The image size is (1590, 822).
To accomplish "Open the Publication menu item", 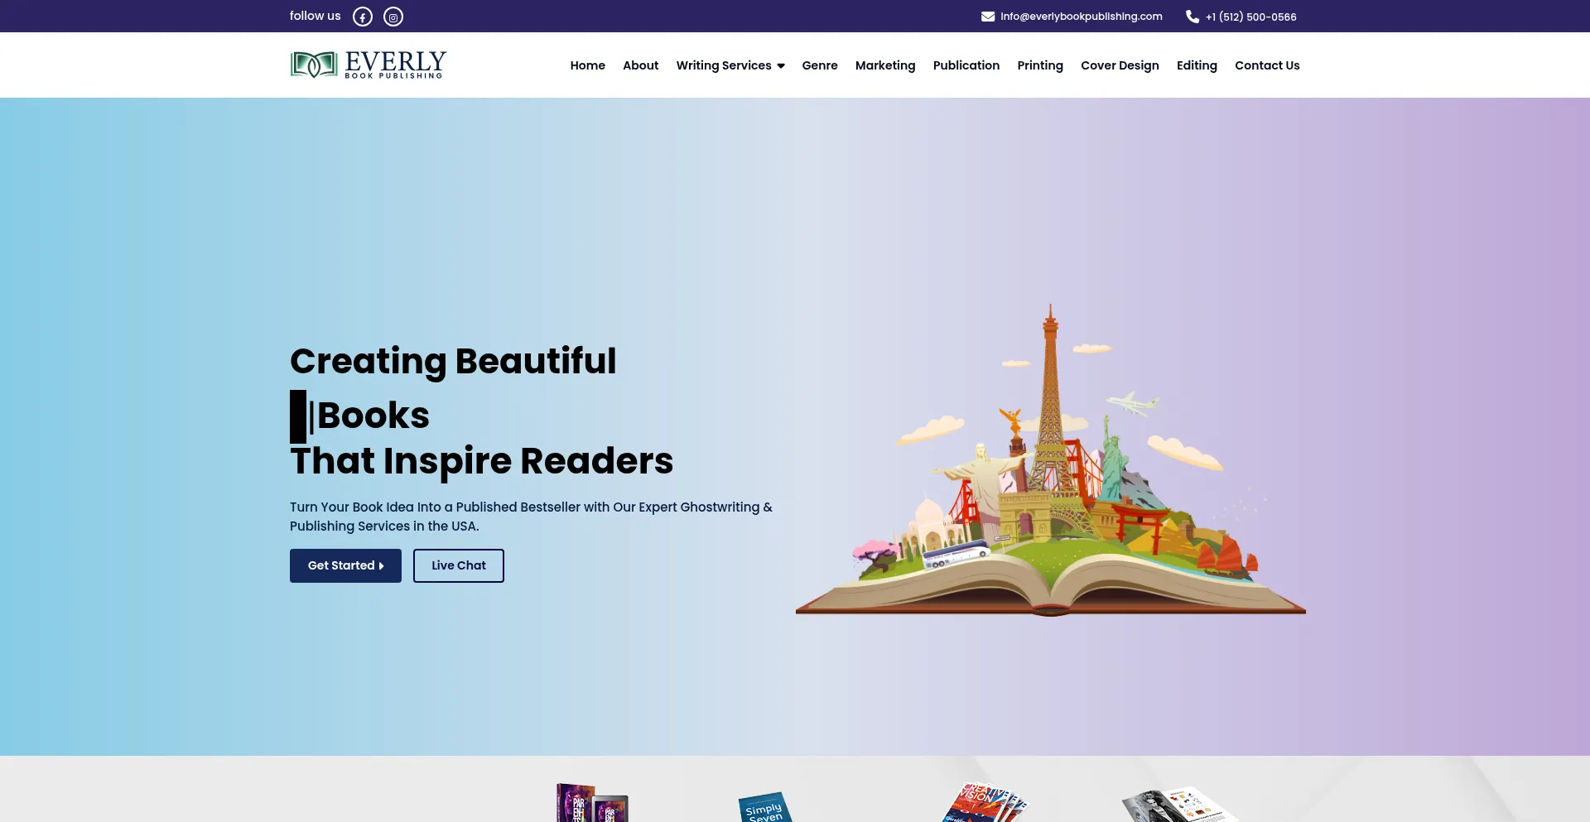I will [966, 65].
